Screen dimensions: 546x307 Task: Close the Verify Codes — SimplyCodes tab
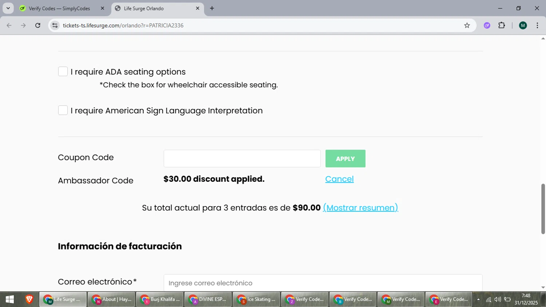[102, 8]
